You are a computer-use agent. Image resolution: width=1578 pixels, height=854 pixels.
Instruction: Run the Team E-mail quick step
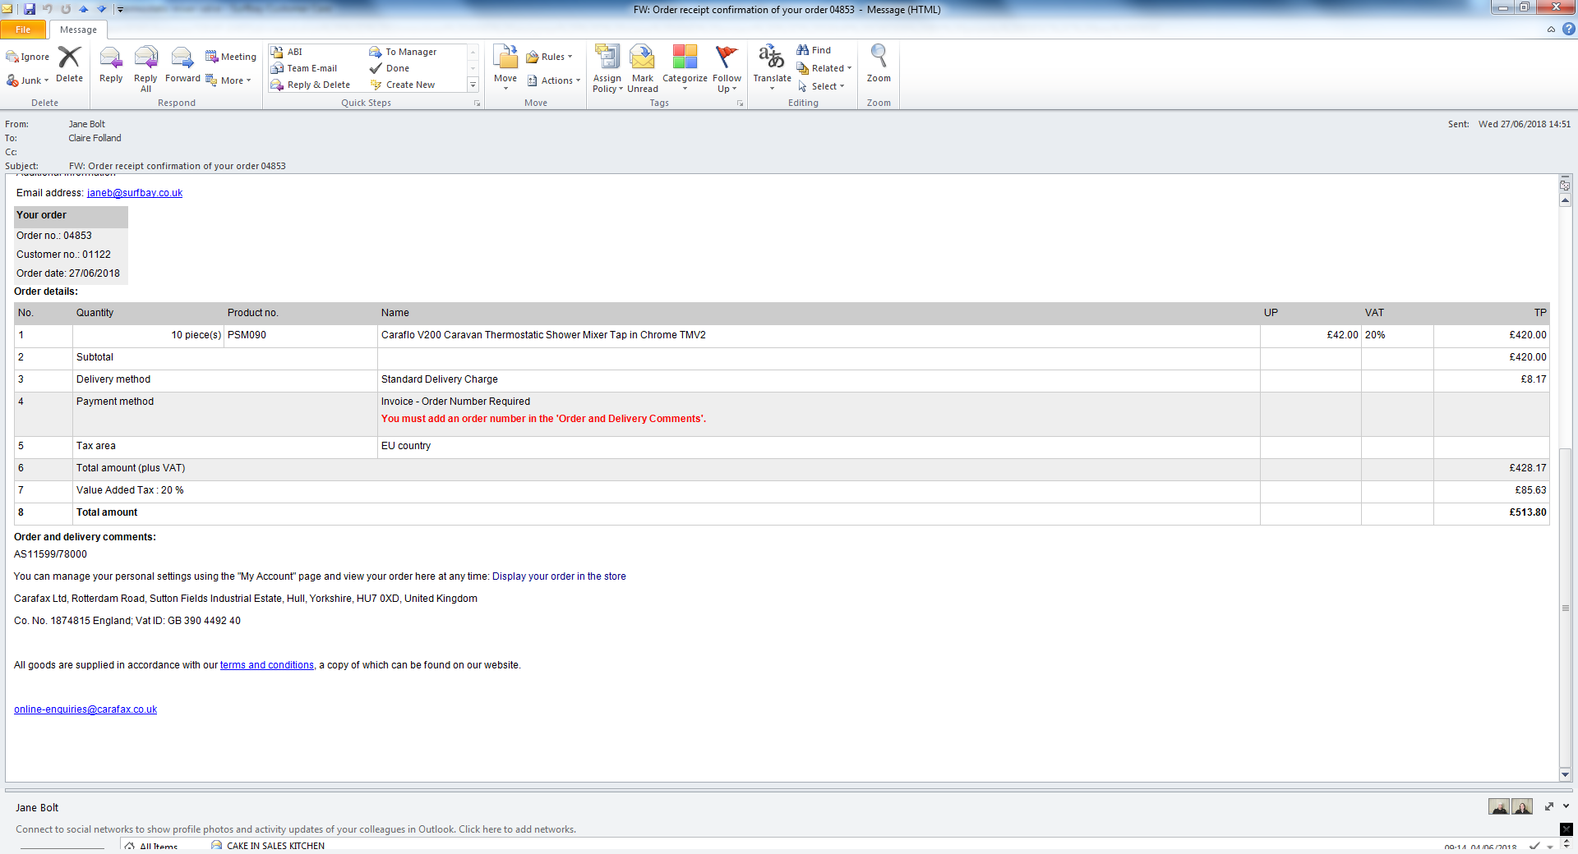(x=304, y=68)
